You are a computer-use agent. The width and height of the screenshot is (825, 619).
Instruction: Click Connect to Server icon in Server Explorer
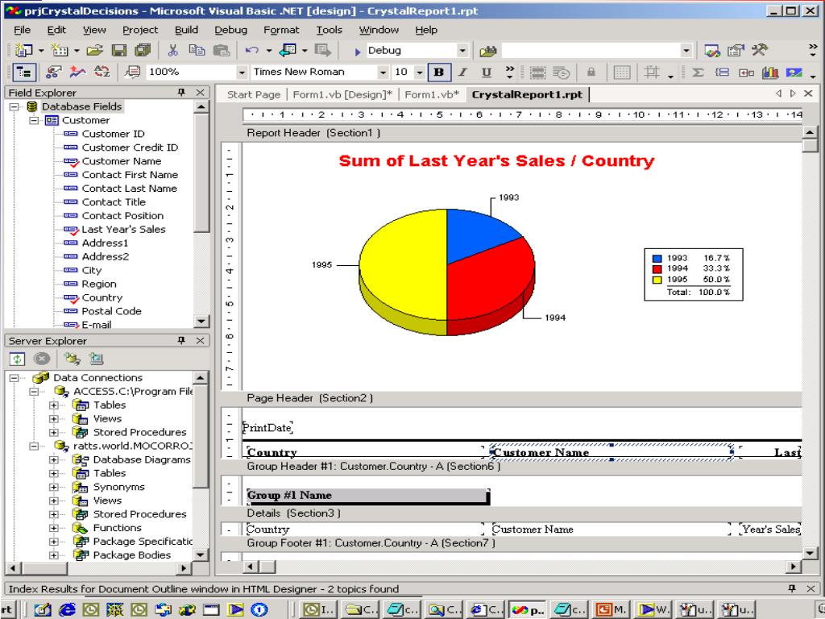[96, 359]
